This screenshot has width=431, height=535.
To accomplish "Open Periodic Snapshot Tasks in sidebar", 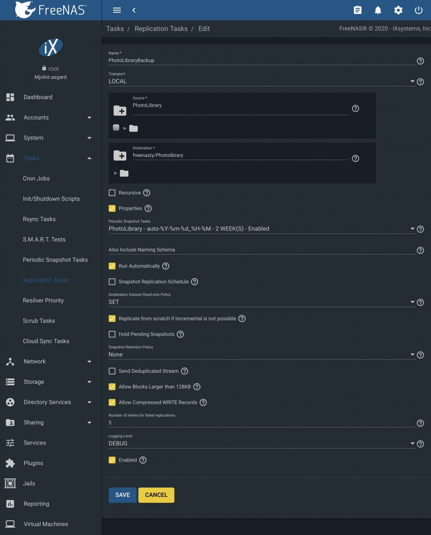I will click(55, 260).
